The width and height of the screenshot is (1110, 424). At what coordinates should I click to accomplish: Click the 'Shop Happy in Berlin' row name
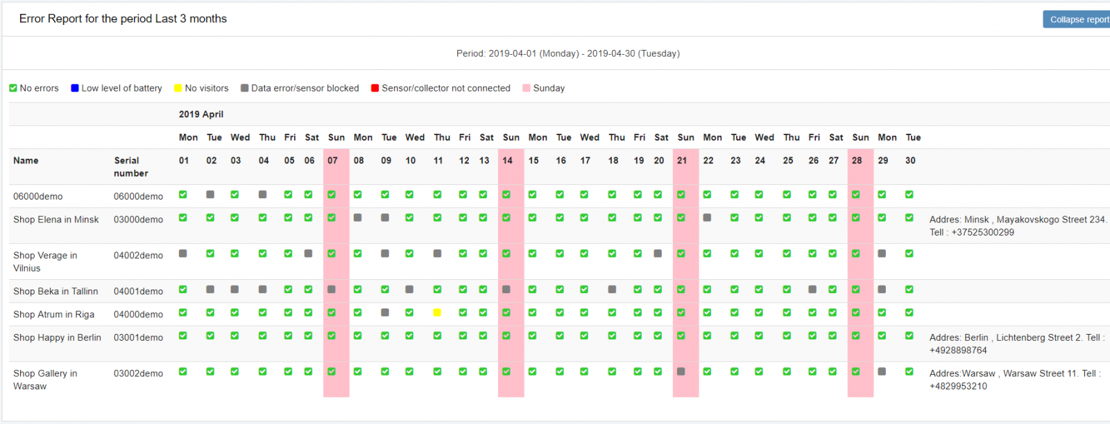tap(57, 337)
